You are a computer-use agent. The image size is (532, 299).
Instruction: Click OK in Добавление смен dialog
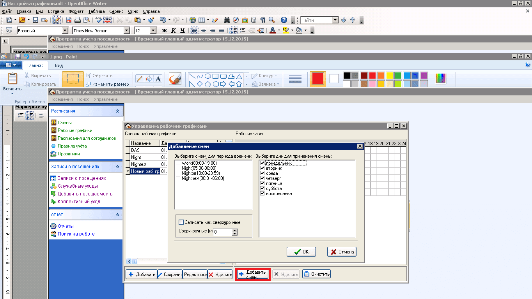301,252
